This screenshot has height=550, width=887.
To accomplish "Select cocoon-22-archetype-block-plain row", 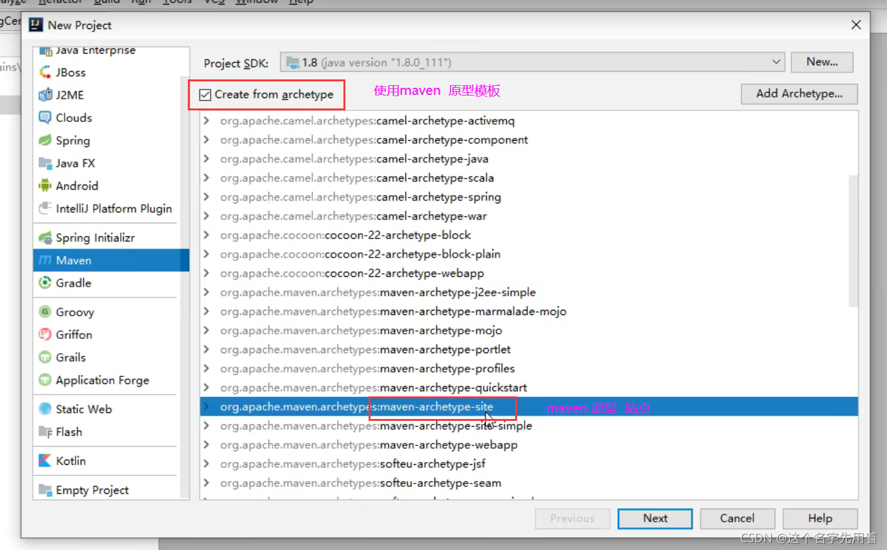I will pyautogui.click(x=529, y=254).
